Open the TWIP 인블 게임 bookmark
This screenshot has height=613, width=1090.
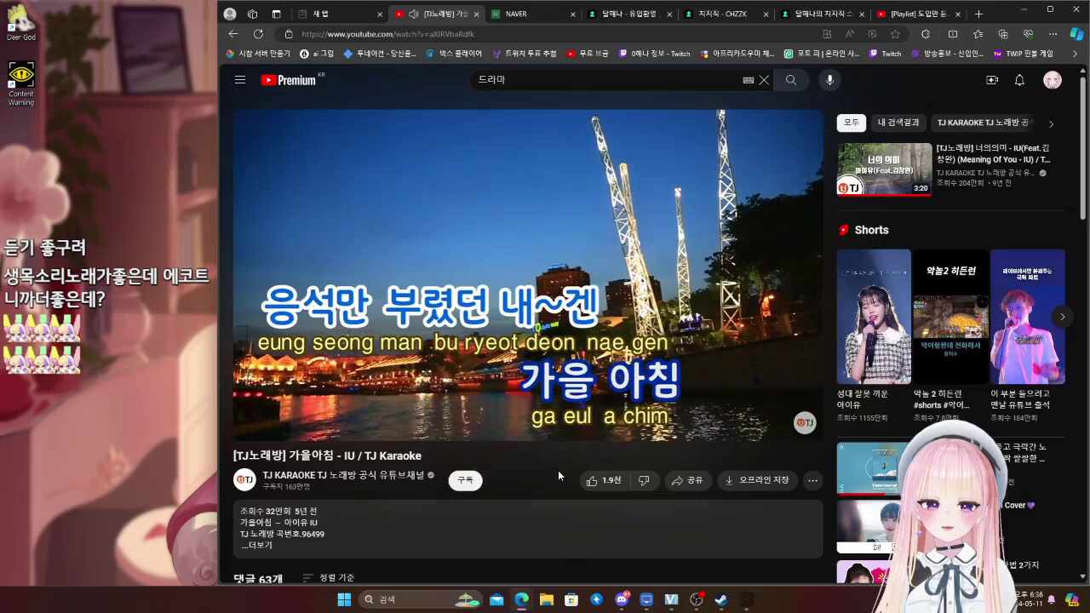(1023, 54)
